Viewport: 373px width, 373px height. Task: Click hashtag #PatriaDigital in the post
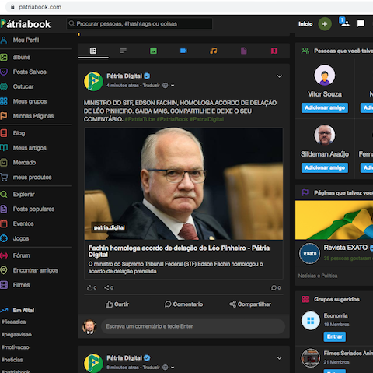point(207,119)
